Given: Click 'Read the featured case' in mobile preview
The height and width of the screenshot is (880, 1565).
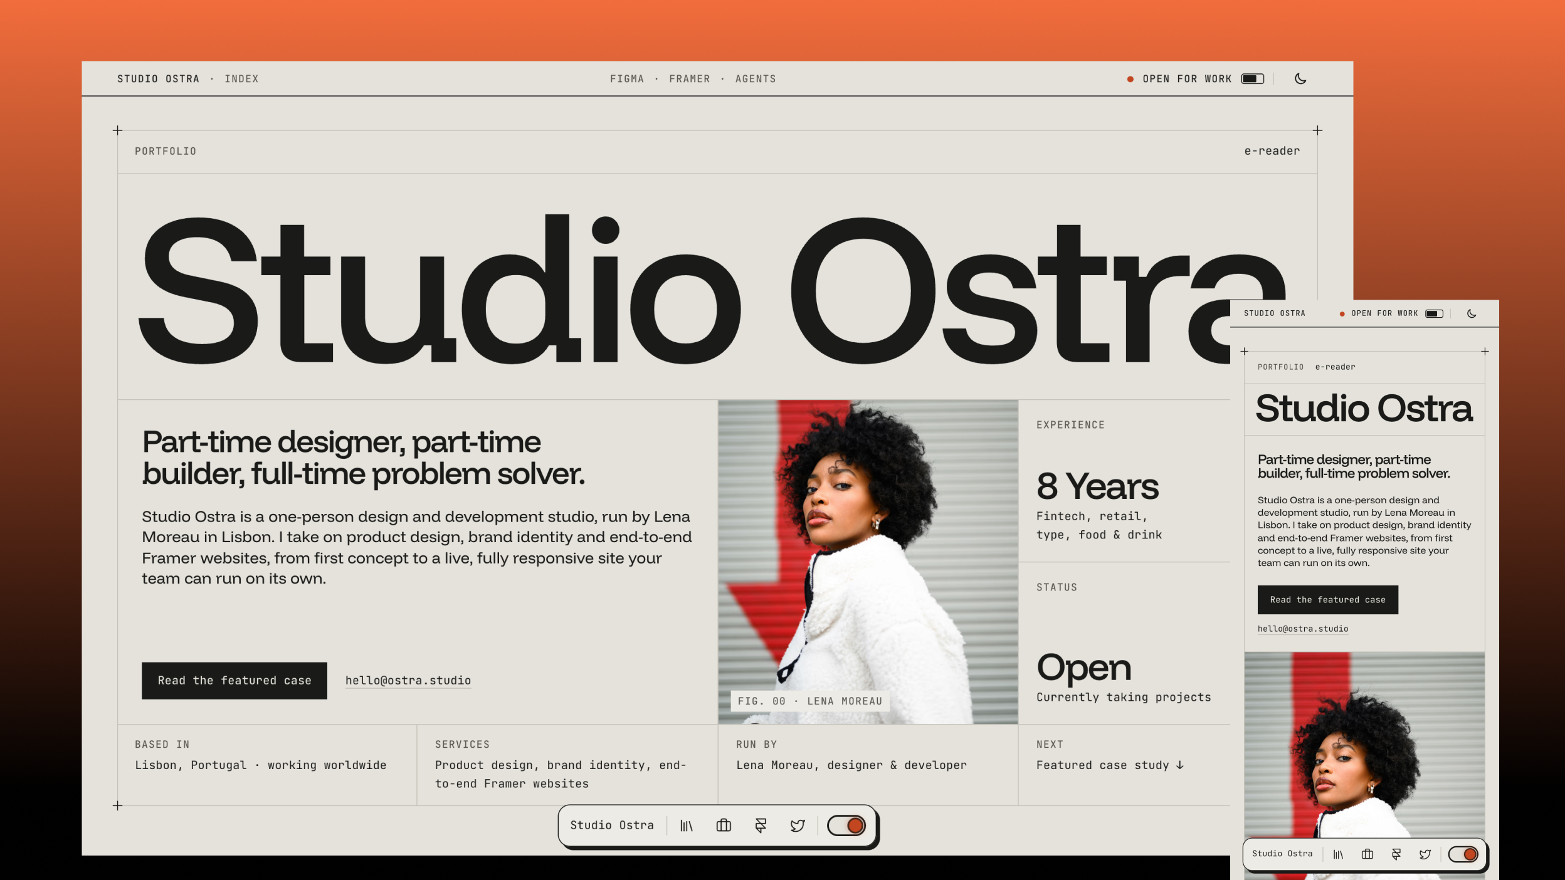Looking at the screenshot, I should [x=1328, y=600].
